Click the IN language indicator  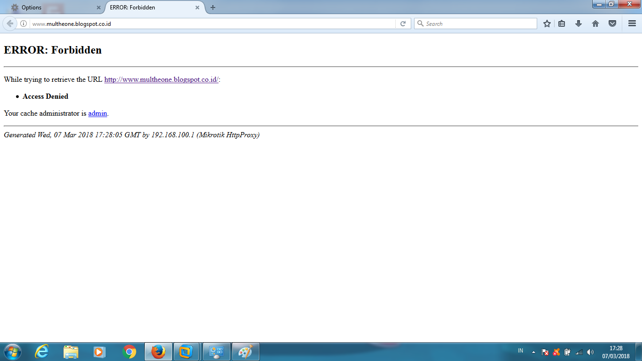(x=520, y=351)
